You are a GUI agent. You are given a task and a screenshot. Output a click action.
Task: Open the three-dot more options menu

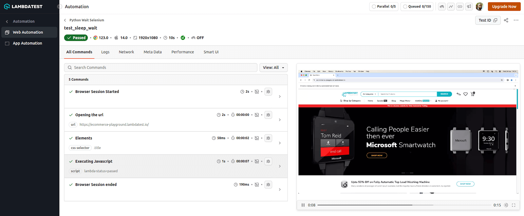(x=516, y=20)
